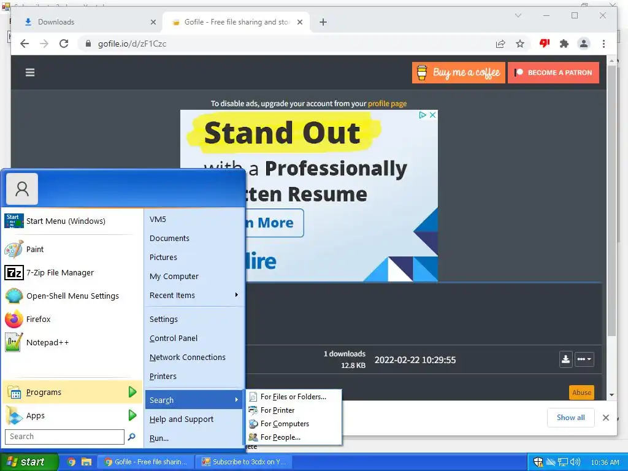Image resolution: width=628 pixels, height=471 pixels.
Task: Open a new Chrome tab
Action: [323, 22]
